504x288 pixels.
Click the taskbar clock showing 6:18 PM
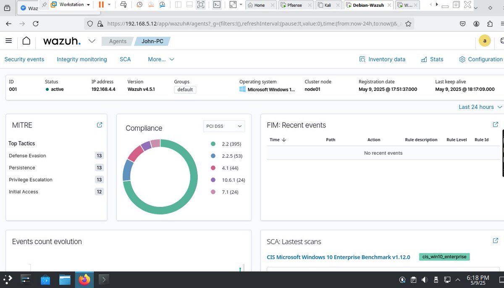478,280
